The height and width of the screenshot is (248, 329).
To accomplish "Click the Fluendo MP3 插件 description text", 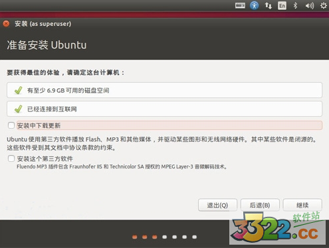I will [122, 166].
